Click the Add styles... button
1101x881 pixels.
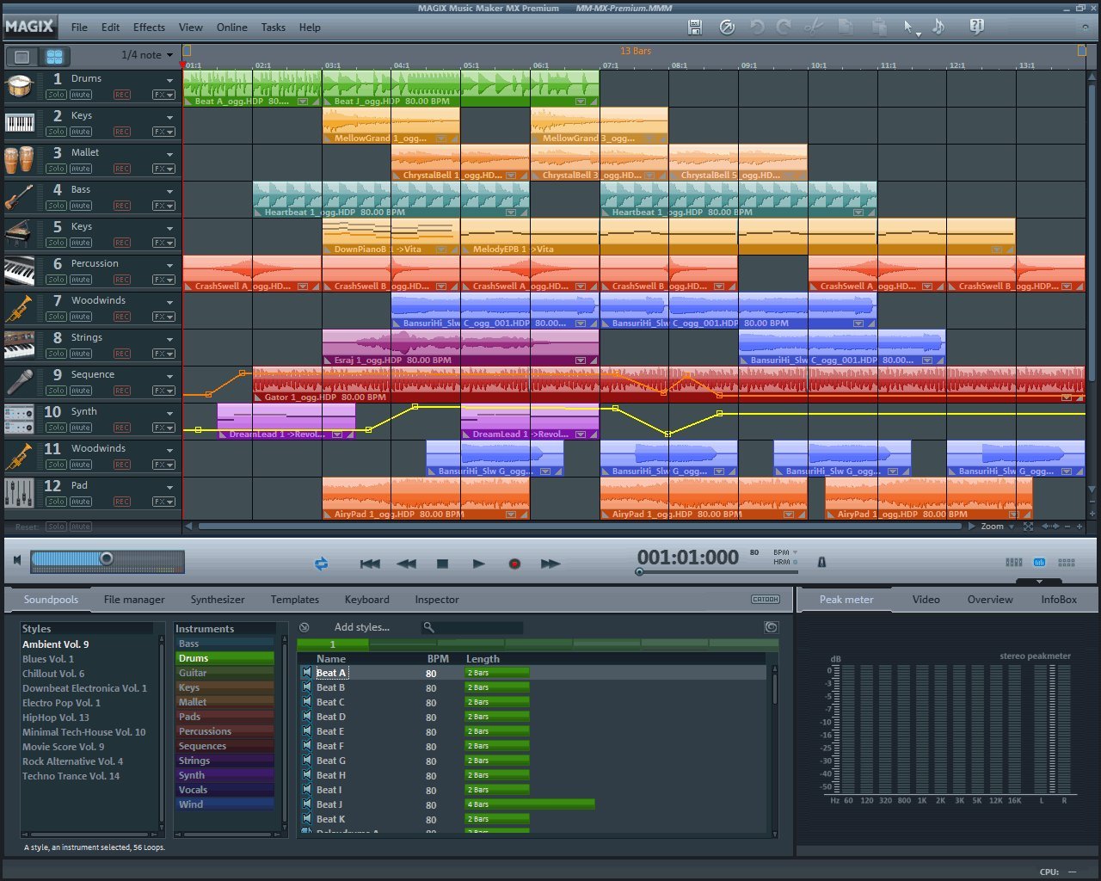[361, 627]
